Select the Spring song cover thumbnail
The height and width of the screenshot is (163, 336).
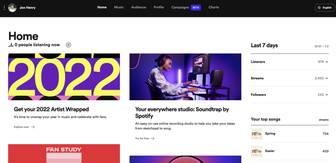pyautogui.click(x=257, y=134)
